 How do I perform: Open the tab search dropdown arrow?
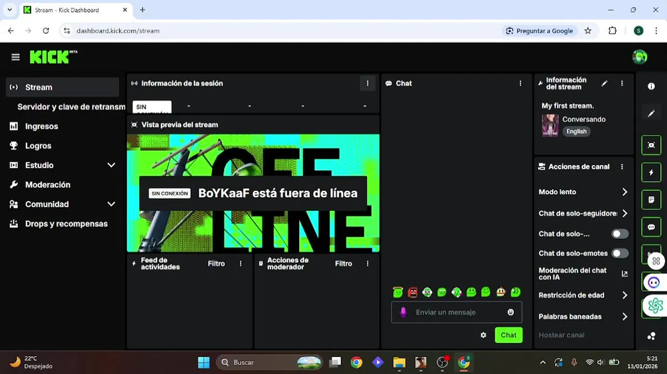click(9, 10)
